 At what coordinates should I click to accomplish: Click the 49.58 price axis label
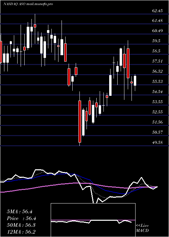[x=158, y=142]
